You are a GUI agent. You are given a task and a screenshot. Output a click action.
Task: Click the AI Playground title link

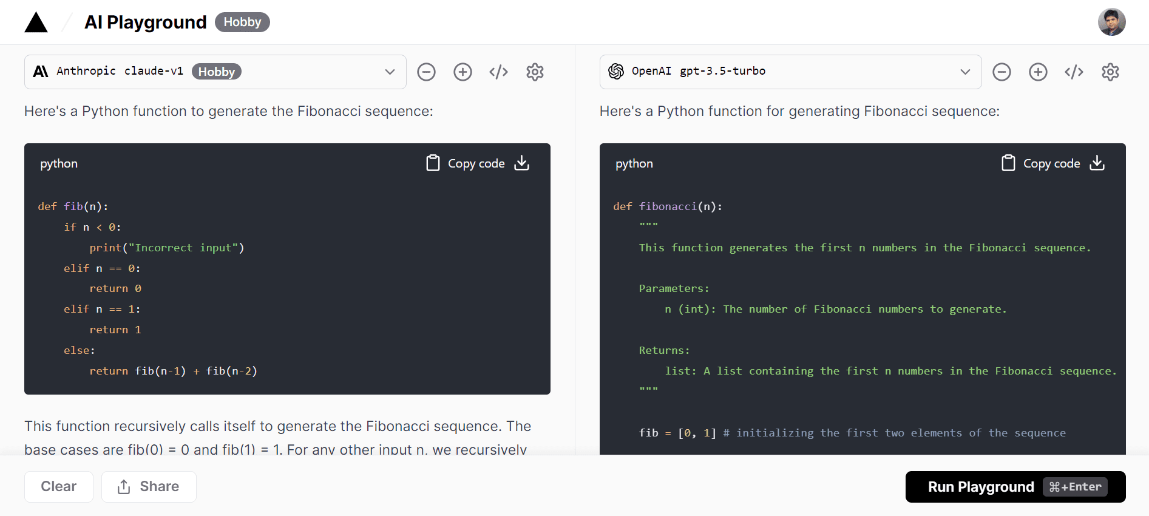tap(146, 22)
